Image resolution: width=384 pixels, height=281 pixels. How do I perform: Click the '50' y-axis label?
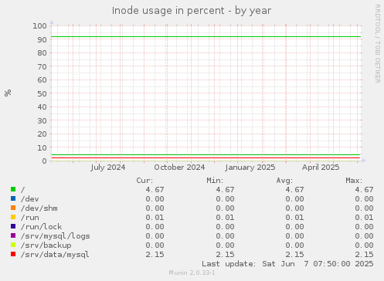pos(42,93)
